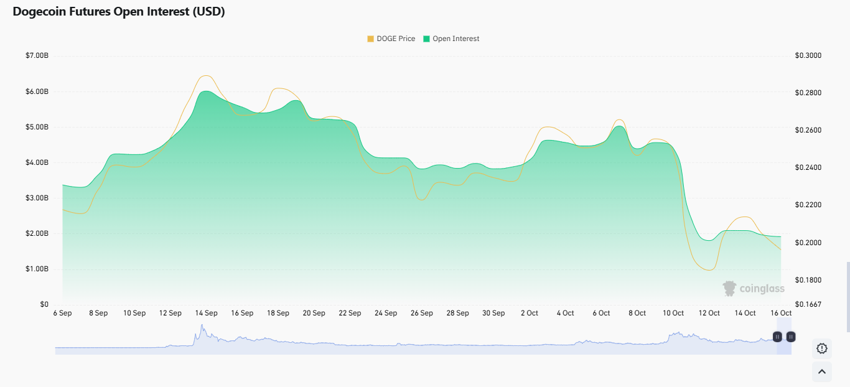The width and height of the screenshot is (850, 387).
Task: Toggle the Open Interest legend series
Action: [x=451, y=39]
